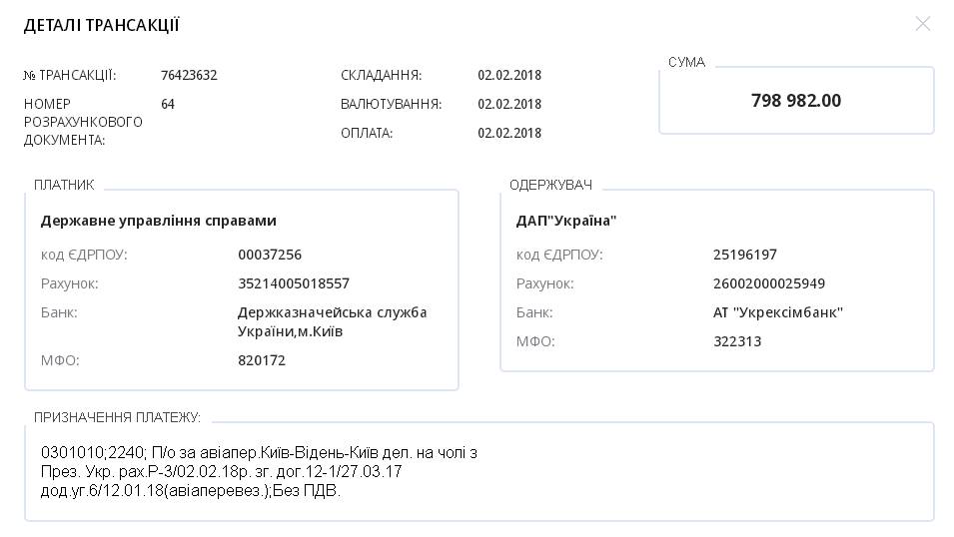Image resolution: width=954 pixels, height=537 pixels.
Task: Click the recipient МФО value 322313
Action: tap(737, 341)
